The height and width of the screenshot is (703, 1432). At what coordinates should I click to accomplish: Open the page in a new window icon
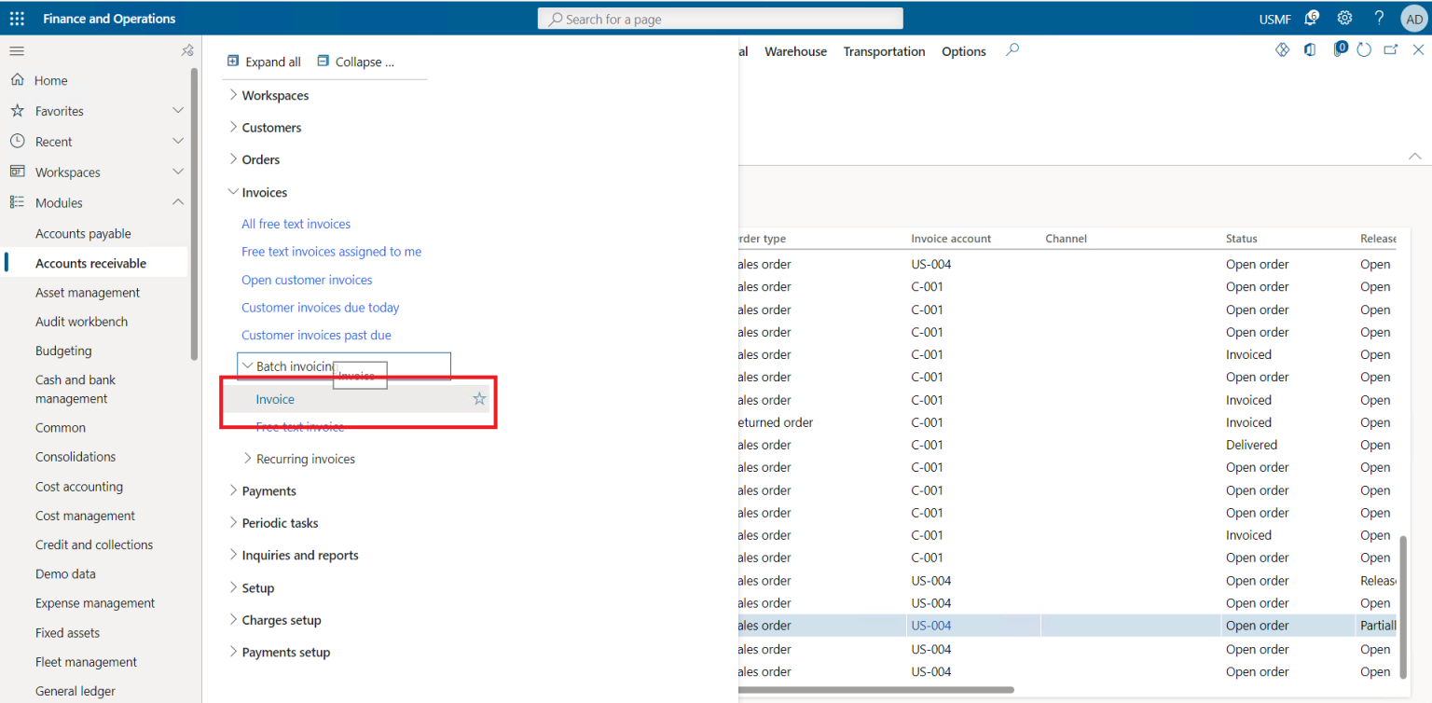[x=1391, y=48]
